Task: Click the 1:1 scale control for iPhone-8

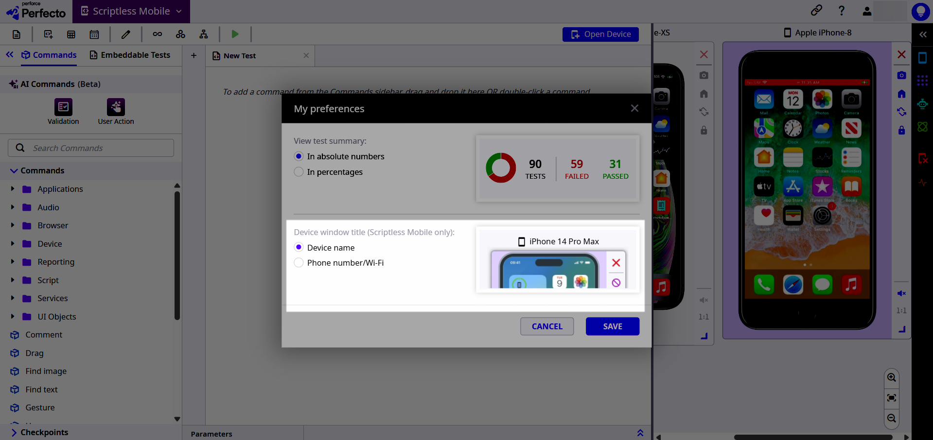Action: pyautogui.click(x=901, y=310)
